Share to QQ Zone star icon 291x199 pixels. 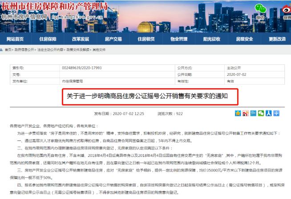[x=238, y=113]
